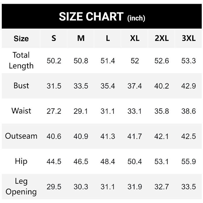This screenshot has width=203, height=203.
Task: Select the Total Length row label
Action: click(x=21, y=60)
